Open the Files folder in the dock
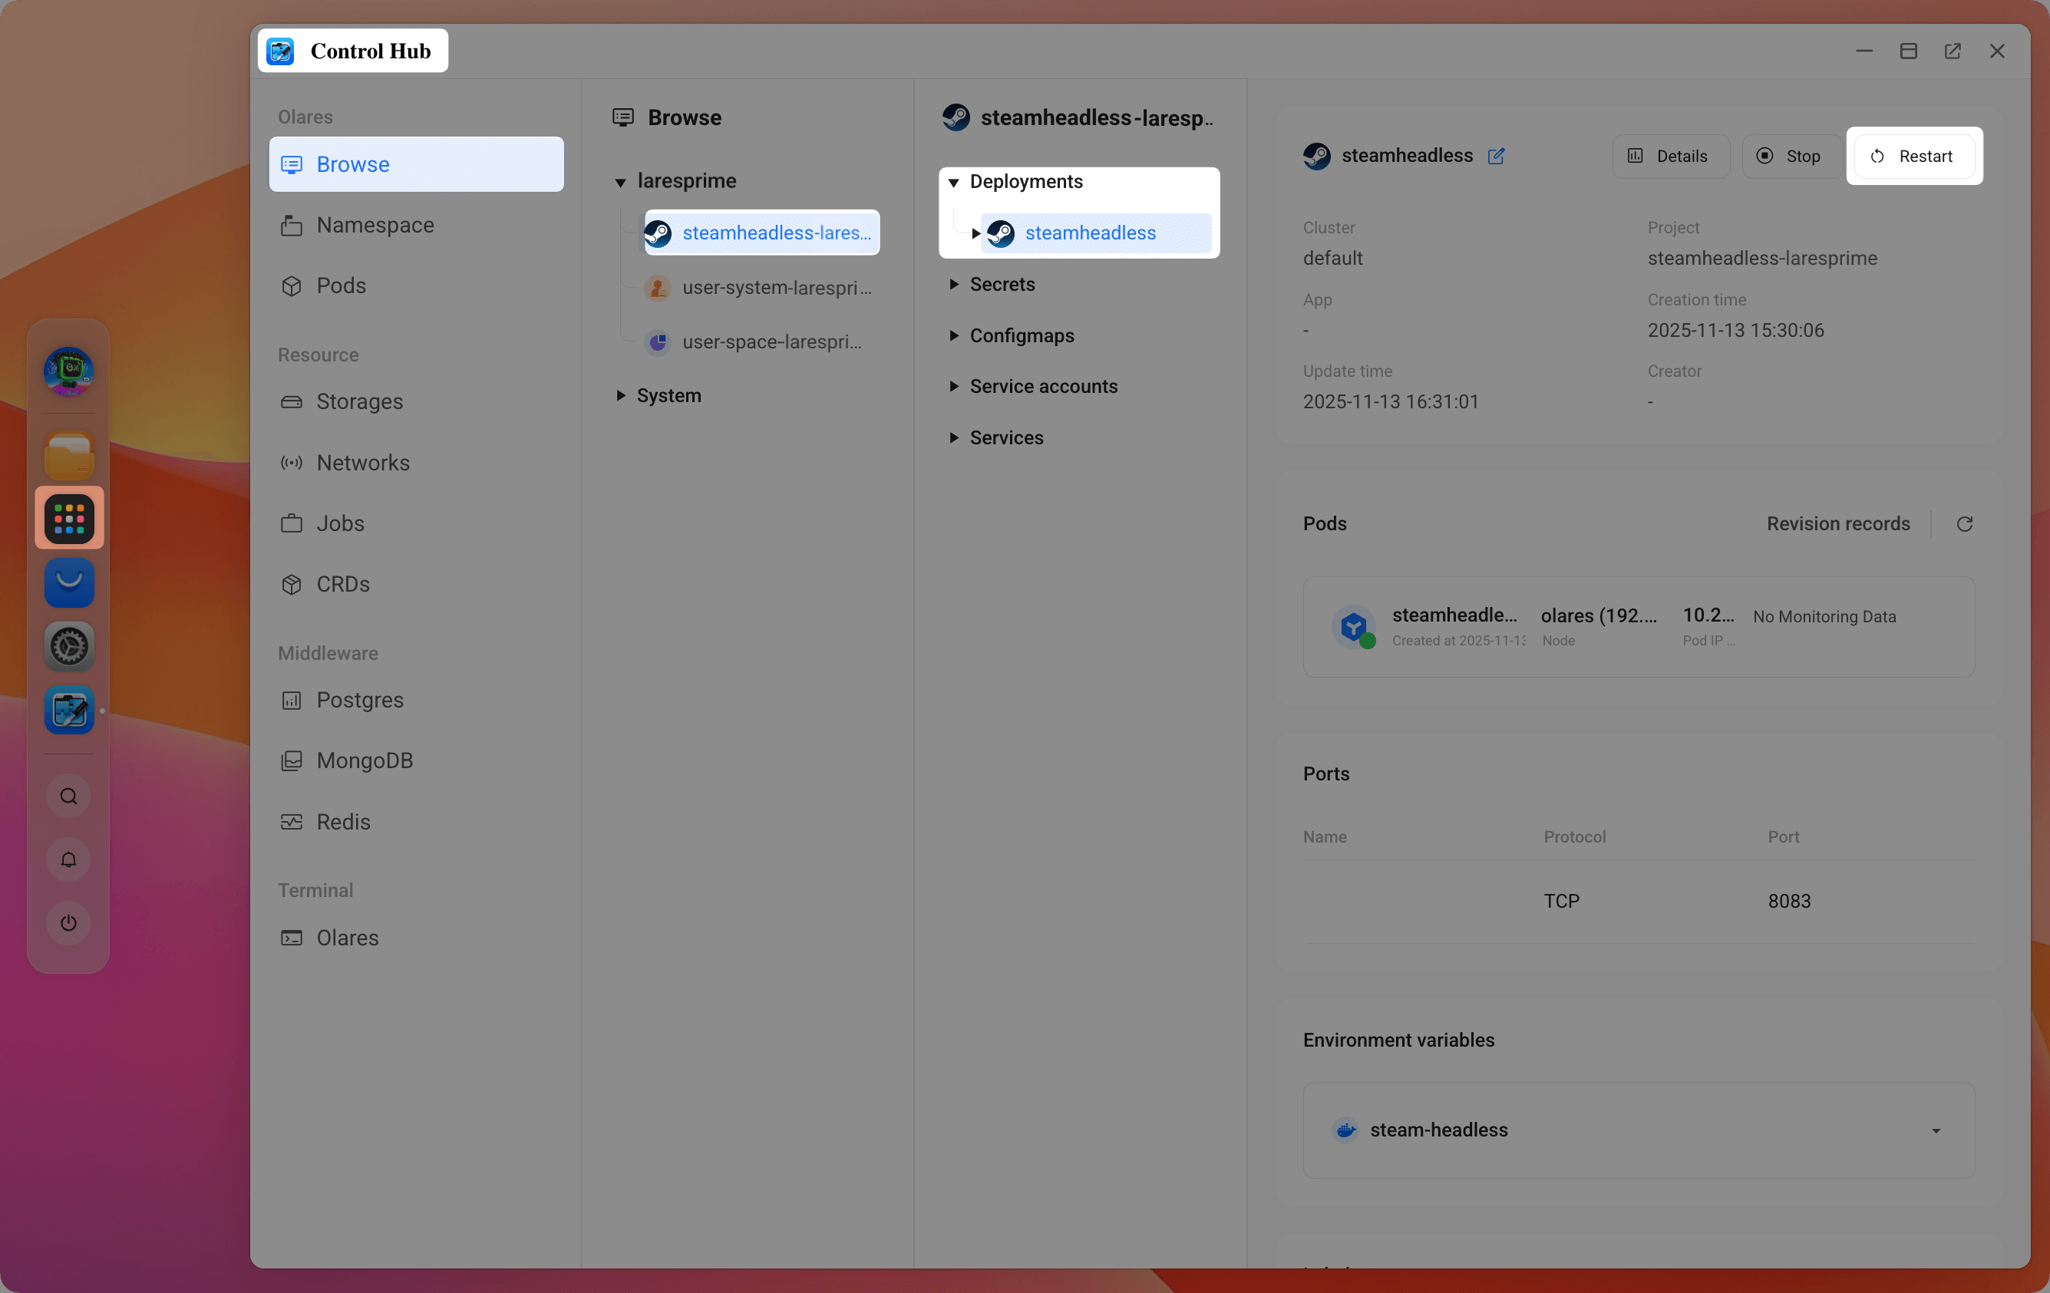This screenshot has height=1293, width=2050. [69, 455]
